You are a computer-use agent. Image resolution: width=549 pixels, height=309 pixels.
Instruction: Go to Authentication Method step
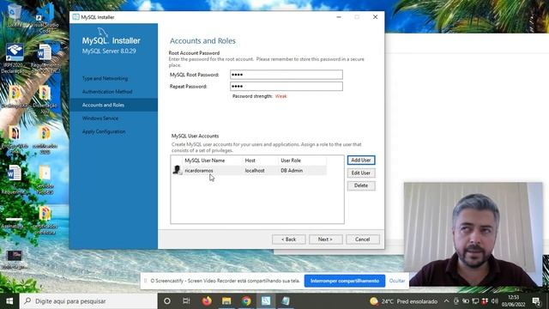point(107,92)
